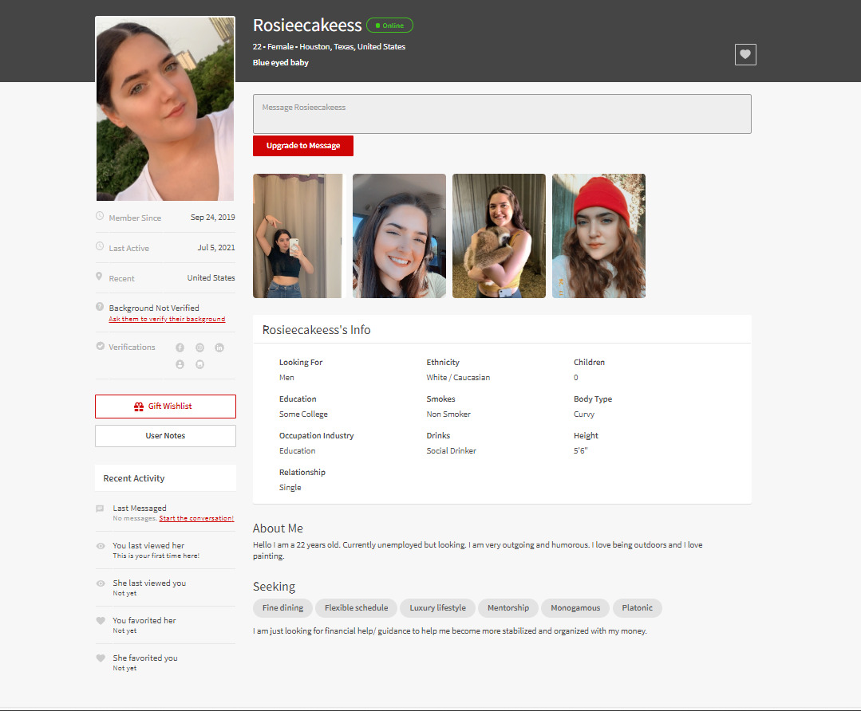Open the red beanie photo thumbnail

point(598,236)
